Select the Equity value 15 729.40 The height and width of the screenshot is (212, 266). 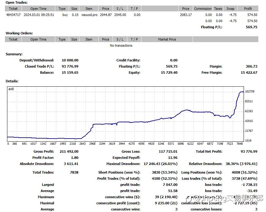pyautogui.click(x=169, y=73)
